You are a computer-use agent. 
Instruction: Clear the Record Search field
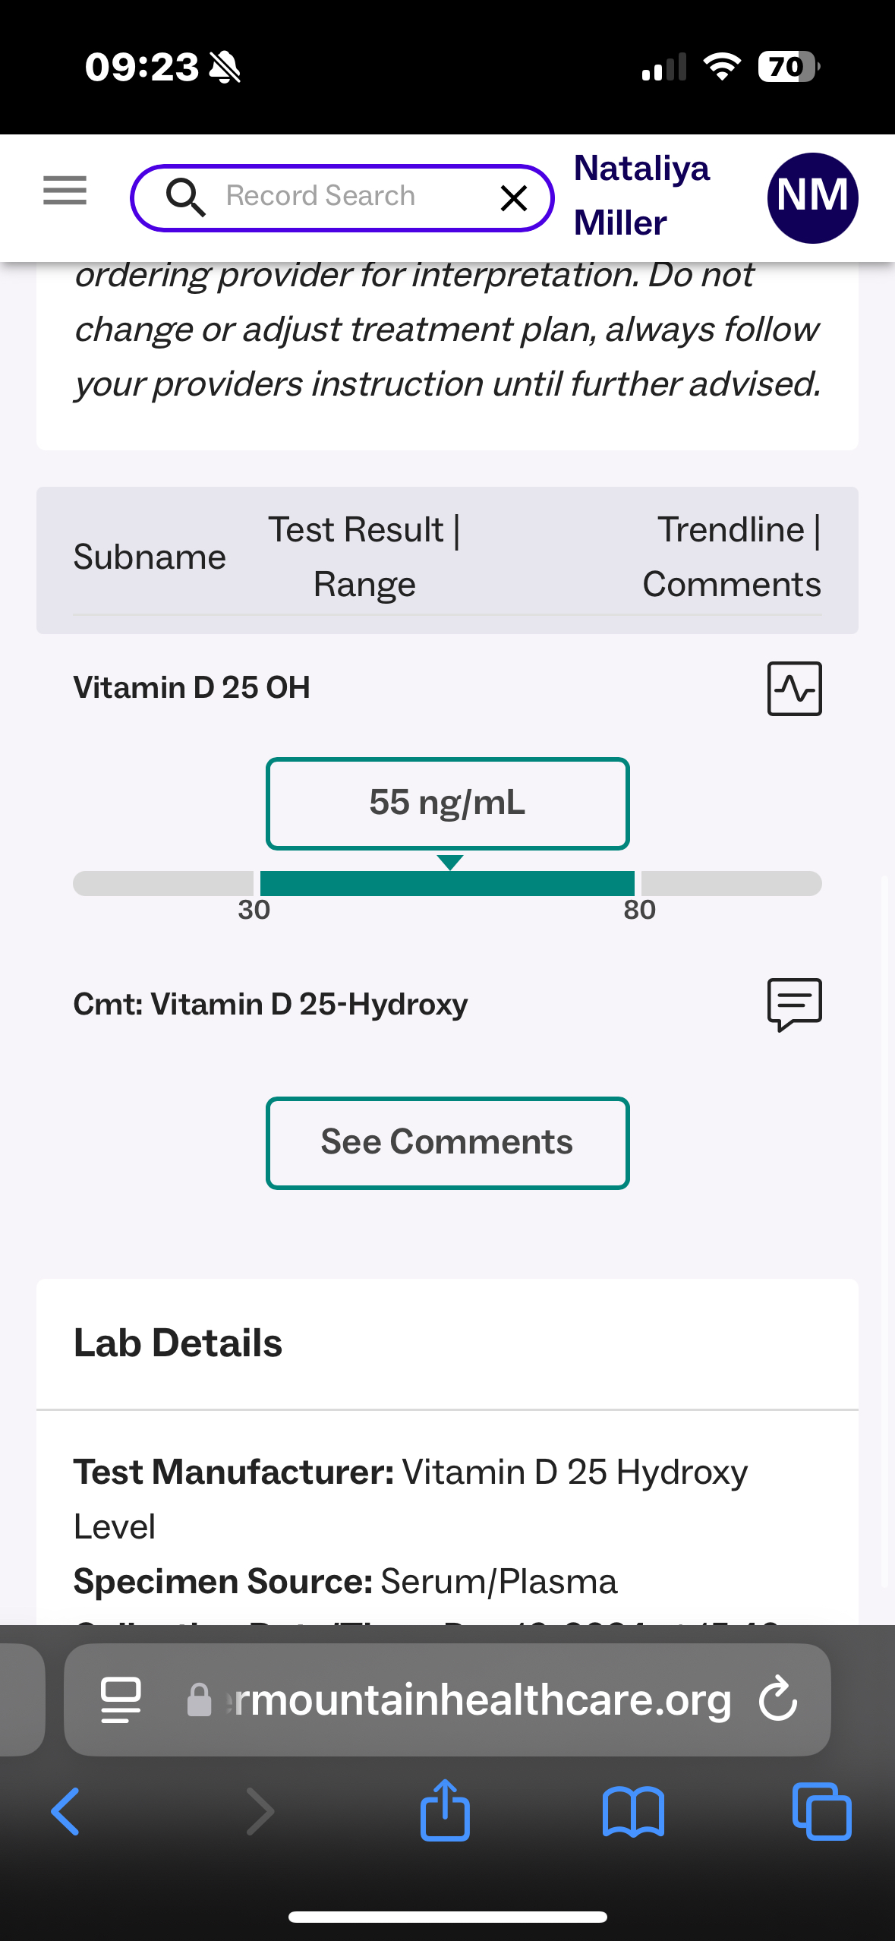coord(514,198)
